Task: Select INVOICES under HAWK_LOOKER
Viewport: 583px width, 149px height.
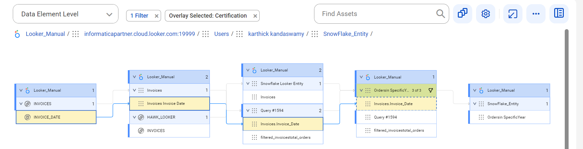Action: coord(169,131)
